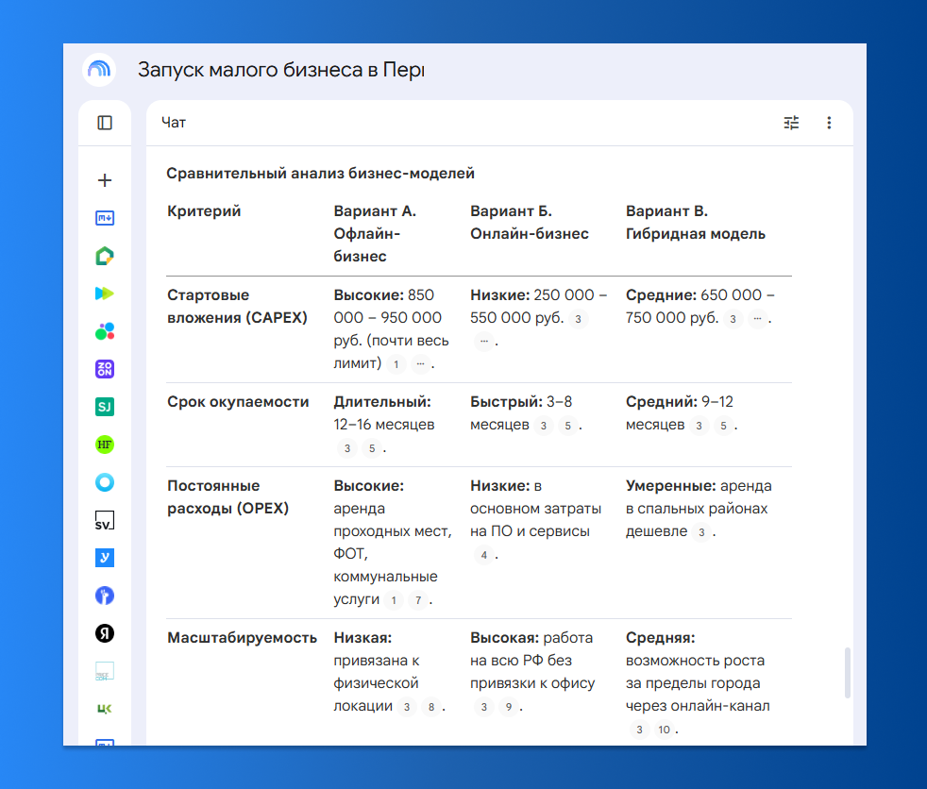
Task: Toggle the sidebar panel icon
Action: point(105,123)
